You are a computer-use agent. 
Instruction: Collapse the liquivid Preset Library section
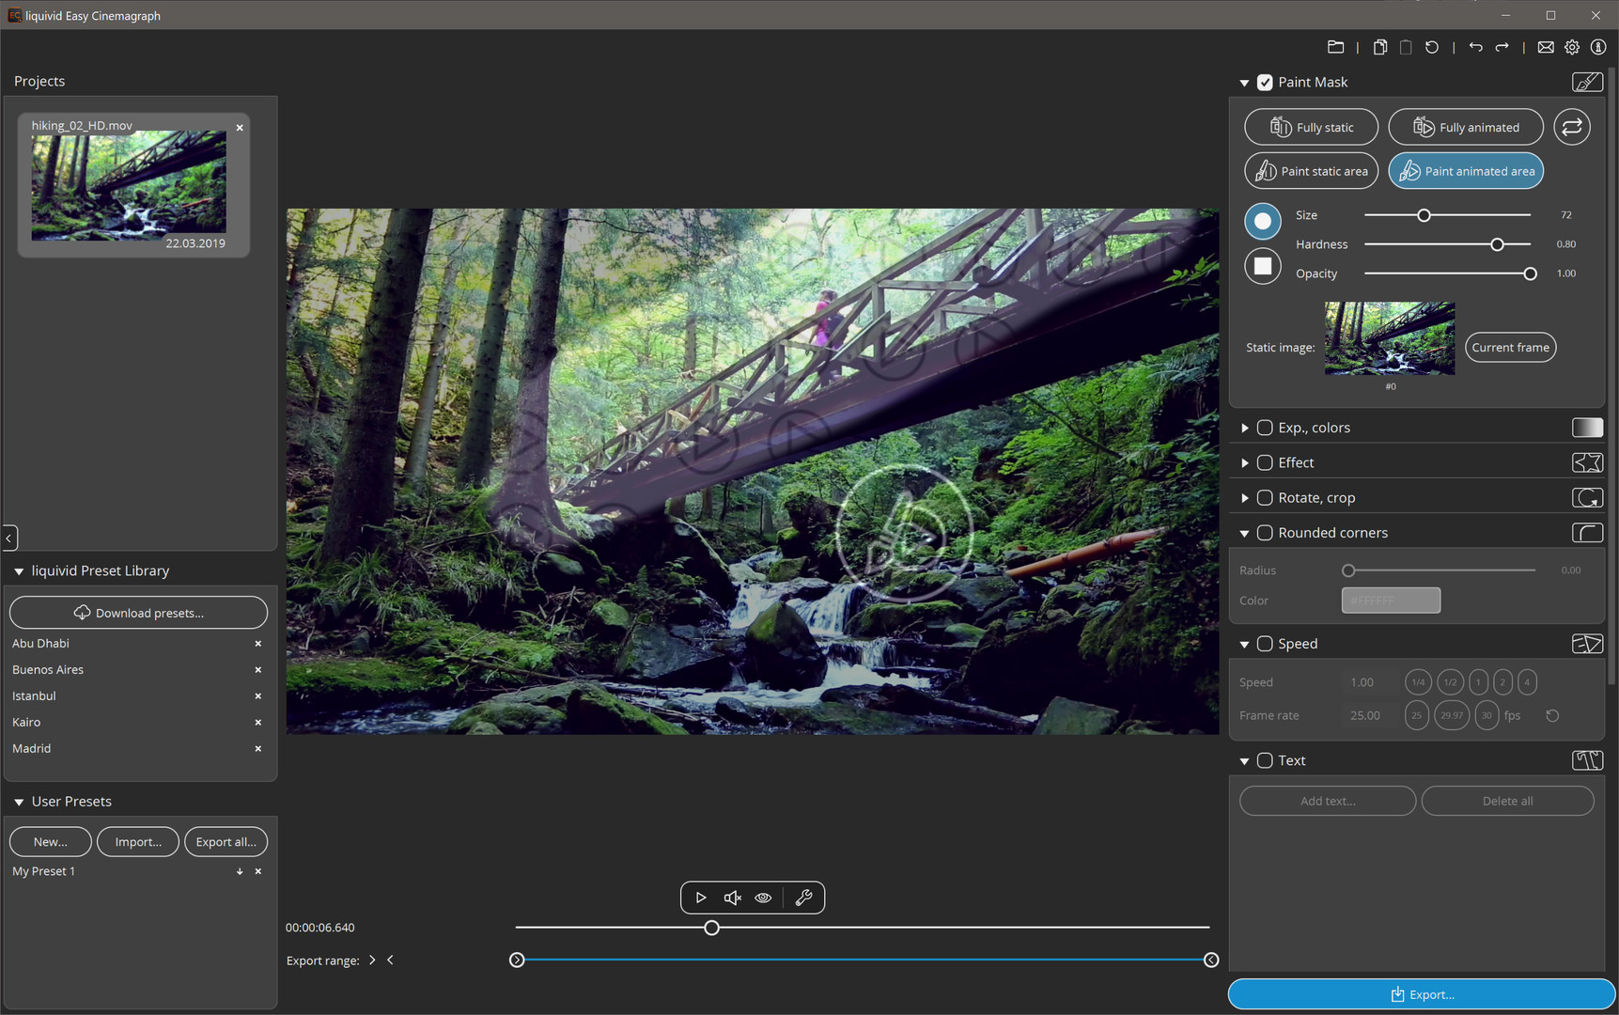[x=19, y=571]
